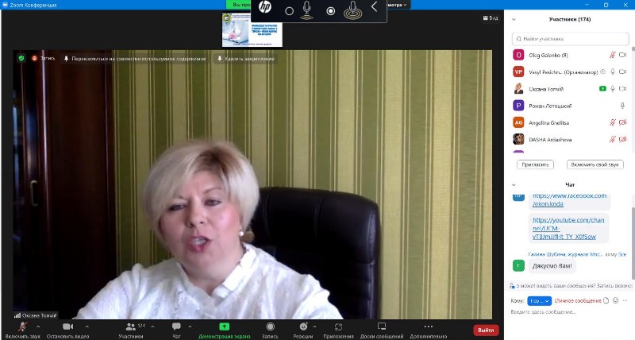Click Пригласить invite button
The width and height of the screenshot is (635, 340).
pos(535,164)
